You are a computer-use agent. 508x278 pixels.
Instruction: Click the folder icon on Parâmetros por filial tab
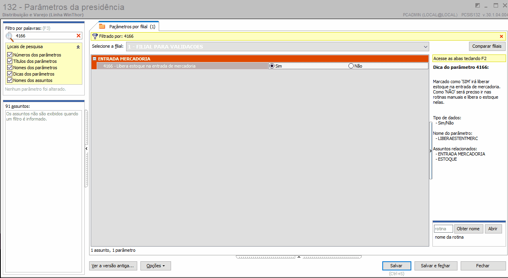click(102, 26)
